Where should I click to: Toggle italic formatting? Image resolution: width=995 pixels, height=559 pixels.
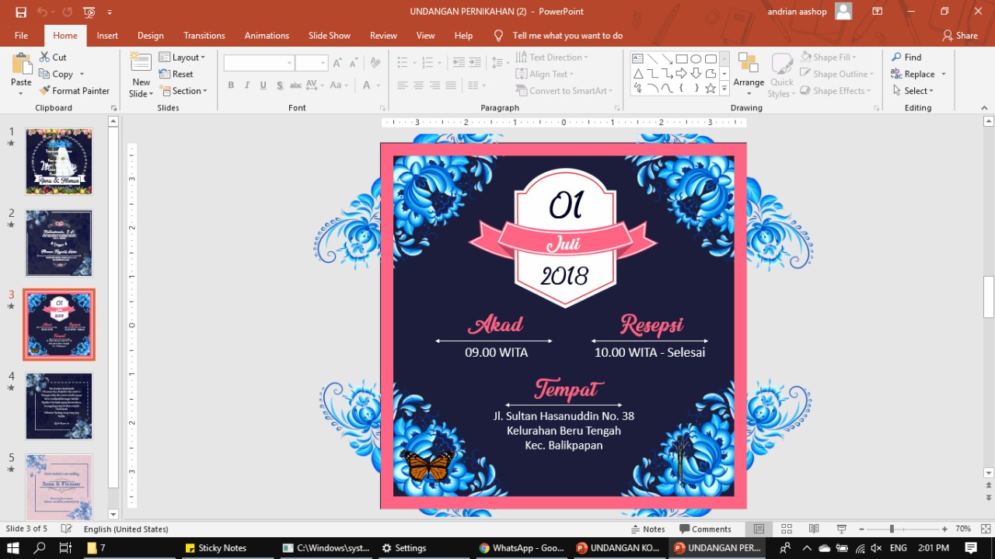click(246, 85)
